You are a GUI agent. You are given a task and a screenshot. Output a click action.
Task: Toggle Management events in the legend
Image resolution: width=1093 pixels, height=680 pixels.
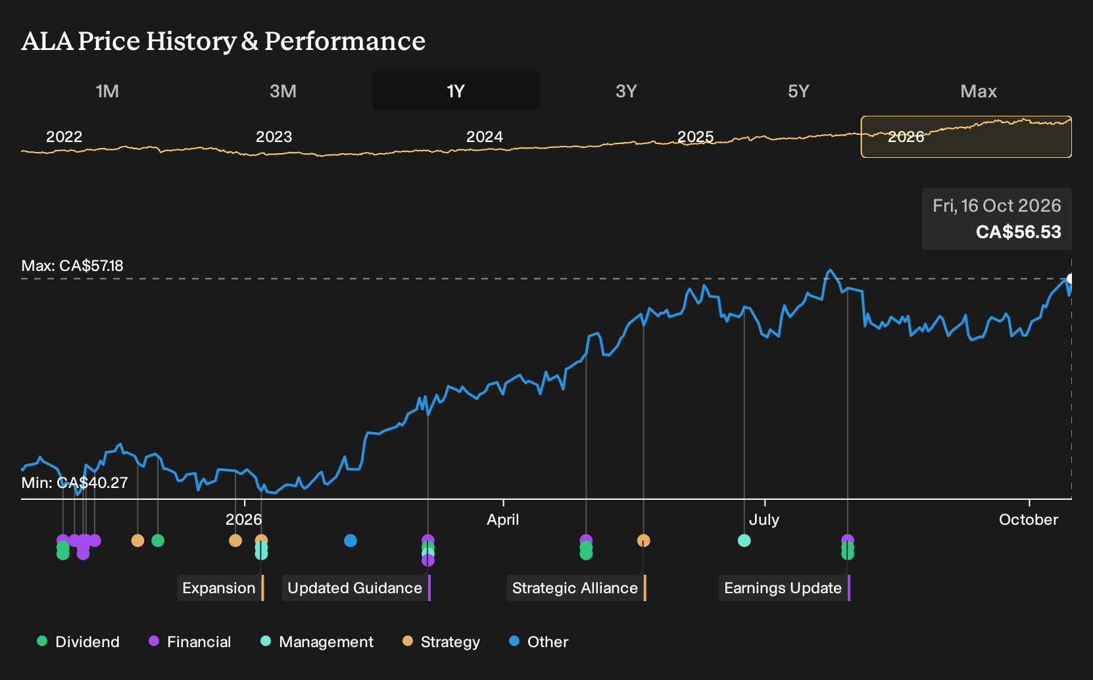click(317, 642)
